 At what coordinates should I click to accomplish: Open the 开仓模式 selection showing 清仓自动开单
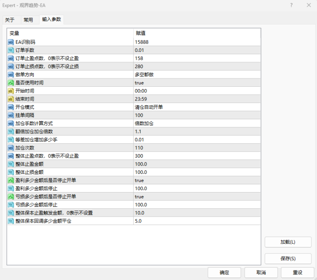[x=178, y=107]
